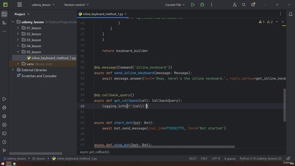Viewport: 295px width, 166px height.
Task: Open the Windows Start menu
Action: pos(3,164)
